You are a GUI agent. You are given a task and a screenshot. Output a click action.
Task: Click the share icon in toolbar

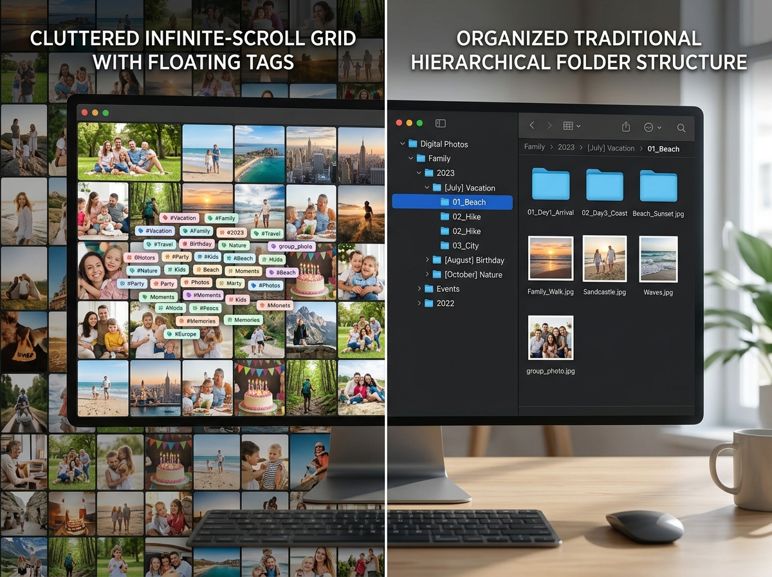click(626, 126)
